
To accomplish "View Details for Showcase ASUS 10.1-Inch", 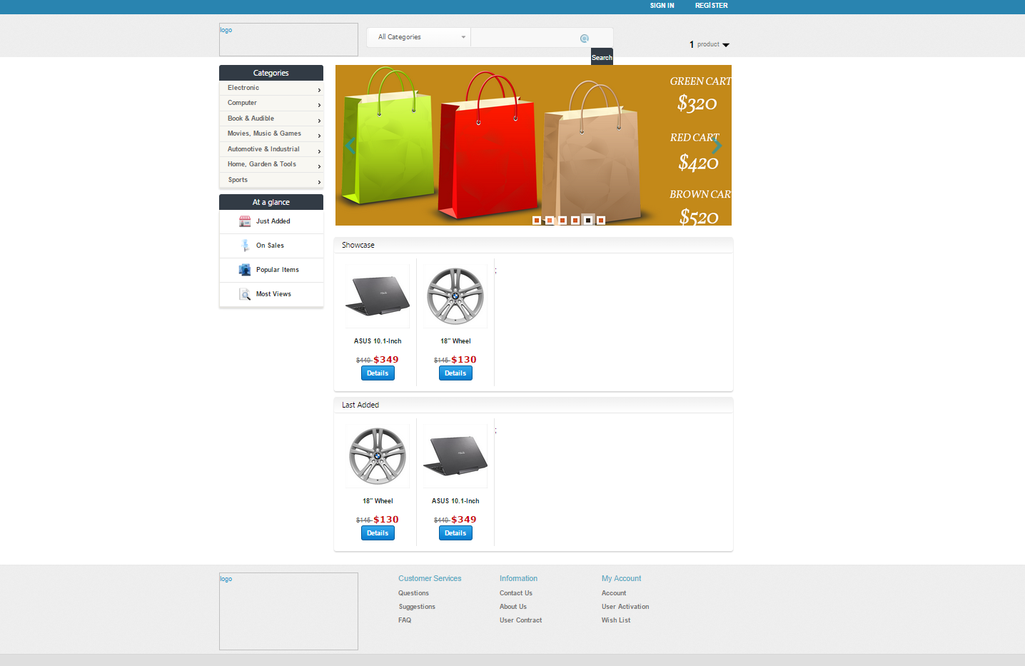I will (x=378, y=373).
